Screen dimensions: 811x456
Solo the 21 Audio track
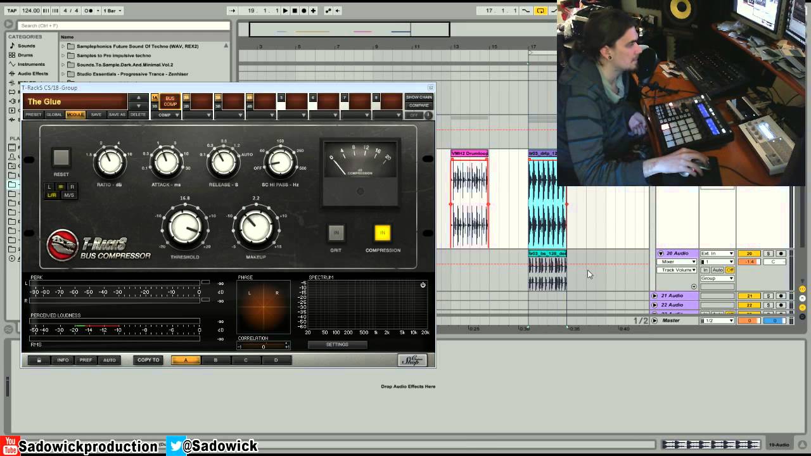click(768, 296)
